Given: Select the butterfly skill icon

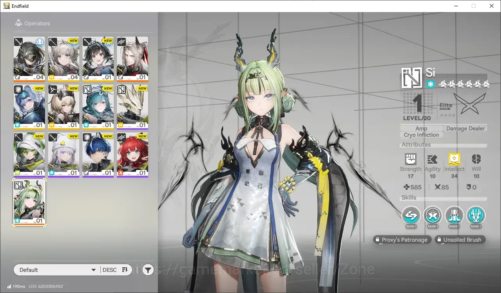Looking at the screenshot, I should click(x=433, y=215).
